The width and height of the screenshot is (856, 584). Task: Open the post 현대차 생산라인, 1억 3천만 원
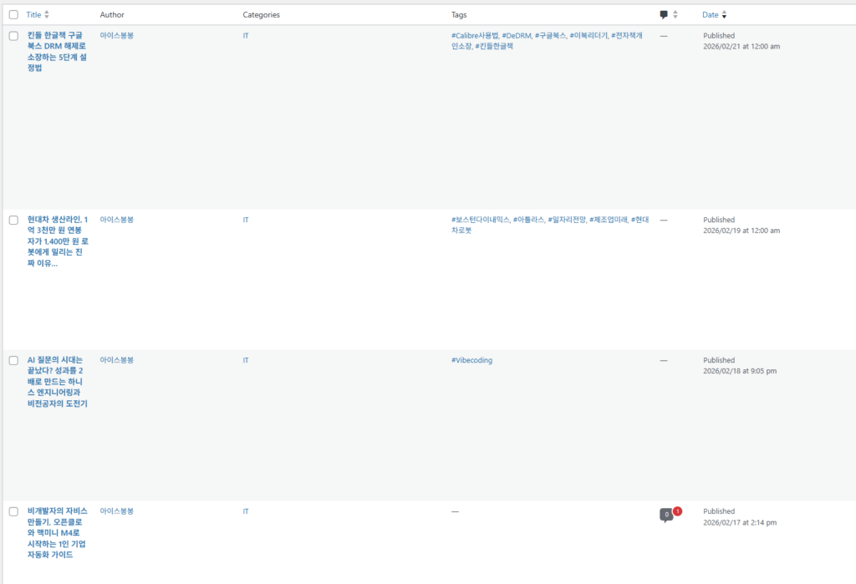[x=58, y=241]
